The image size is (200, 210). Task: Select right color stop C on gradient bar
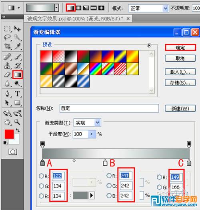(x=189, y=162)
